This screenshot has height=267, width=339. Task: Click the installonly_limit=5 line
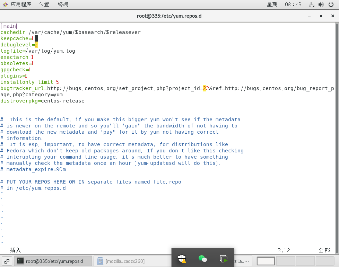[x=30, y=82]
